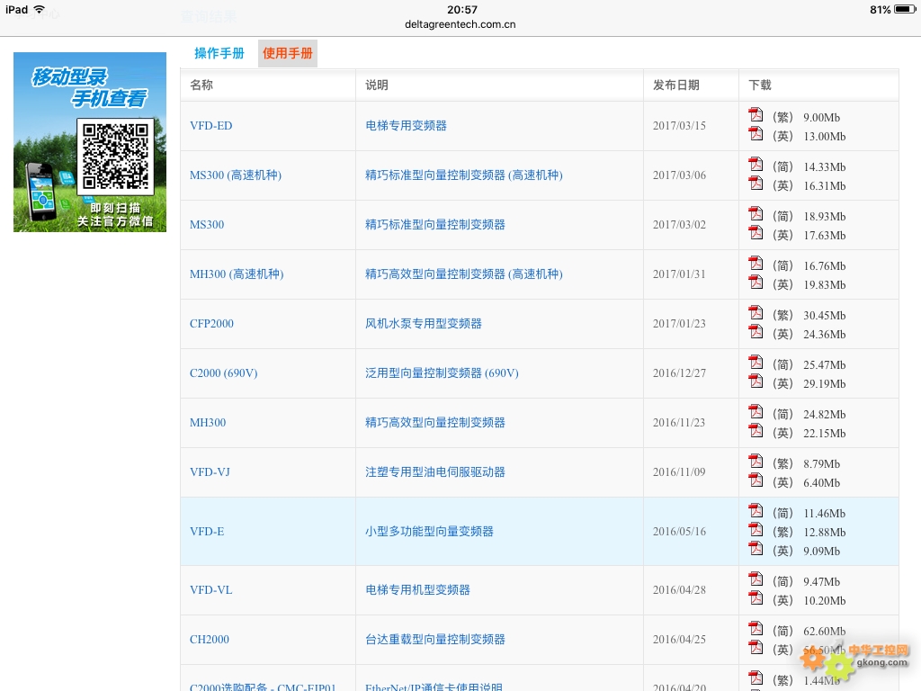921x691 pixels.
Task: Click the VFD-VJ English PDF icon (6.40Mb)
Action: pyautogui.click(x=756, y=480)
